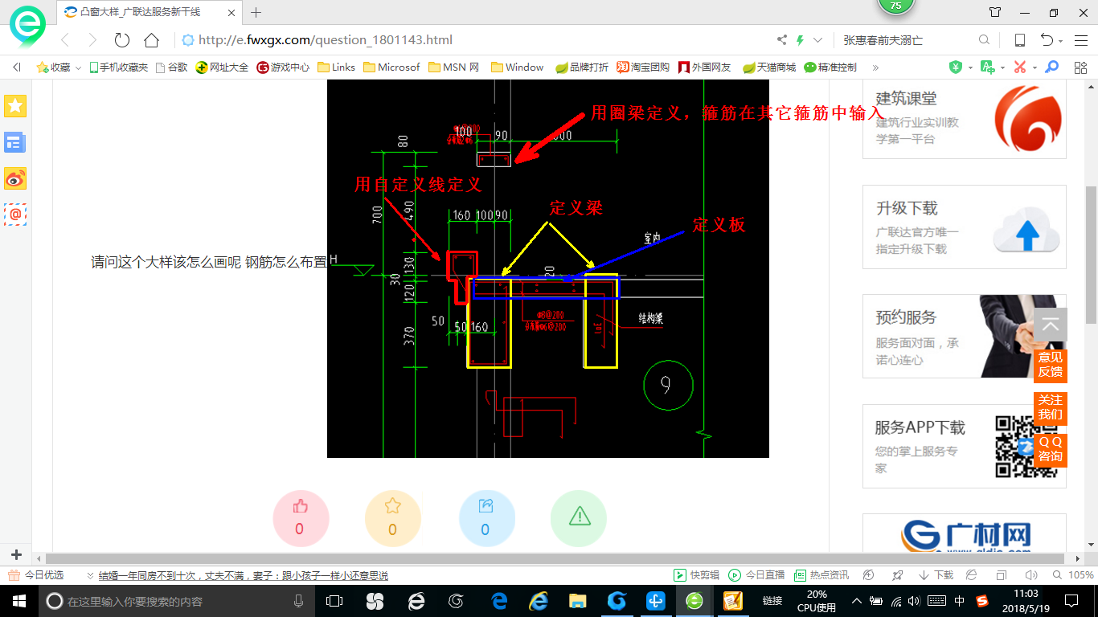Click the 广材网 banner
1098x617 pixels.
tap(965, 534)
